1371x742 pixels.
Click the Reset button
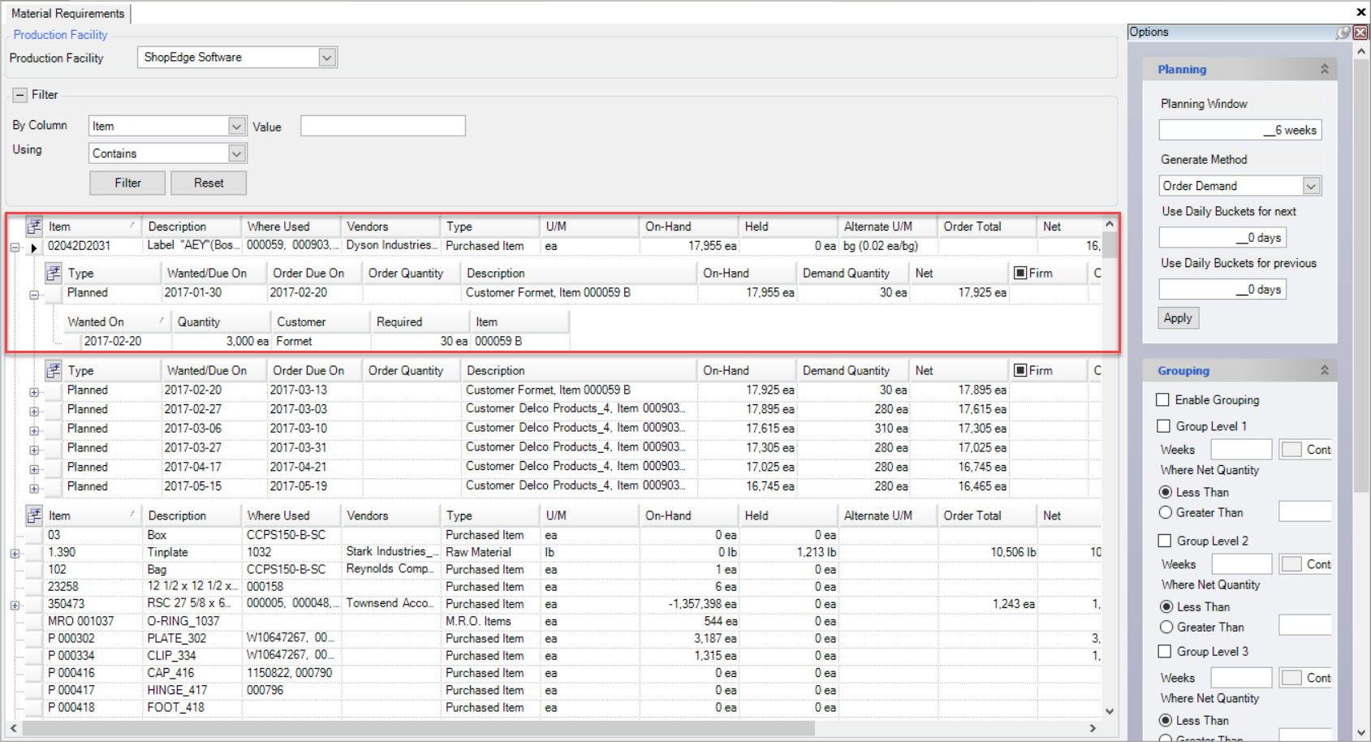click(x=209, y=183)
